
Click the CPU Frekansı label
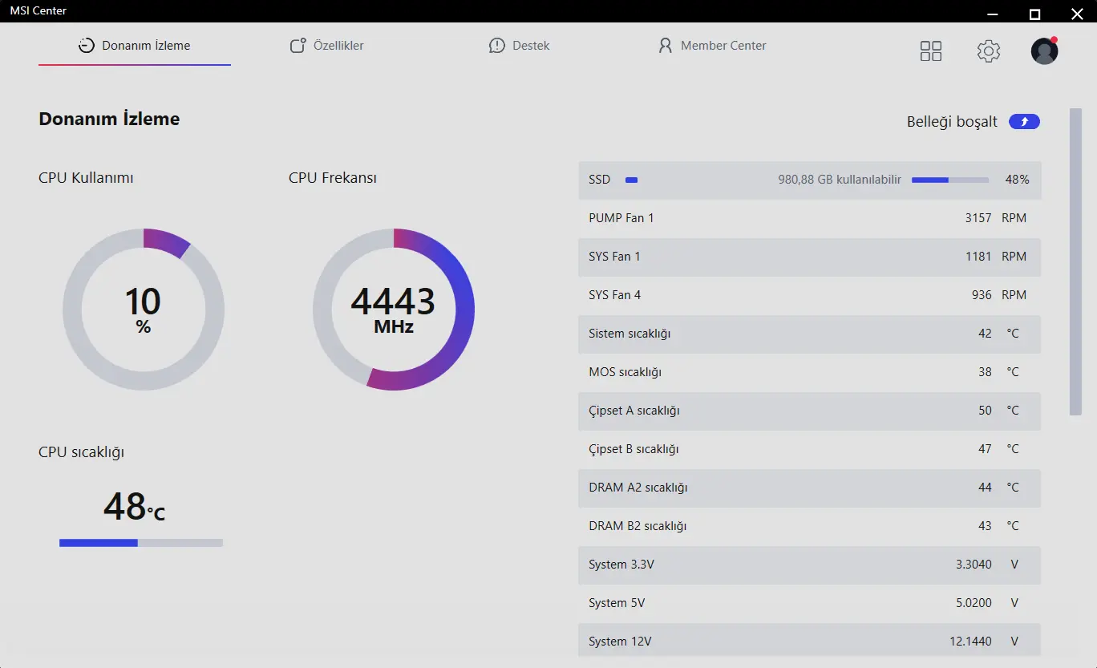point(333,178)
